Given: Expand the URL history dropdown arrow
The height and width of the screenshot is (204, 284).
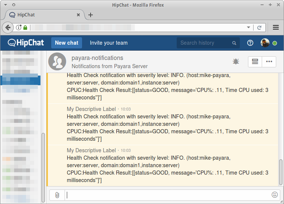Looking at the screenshot, I should click(249, 28).
